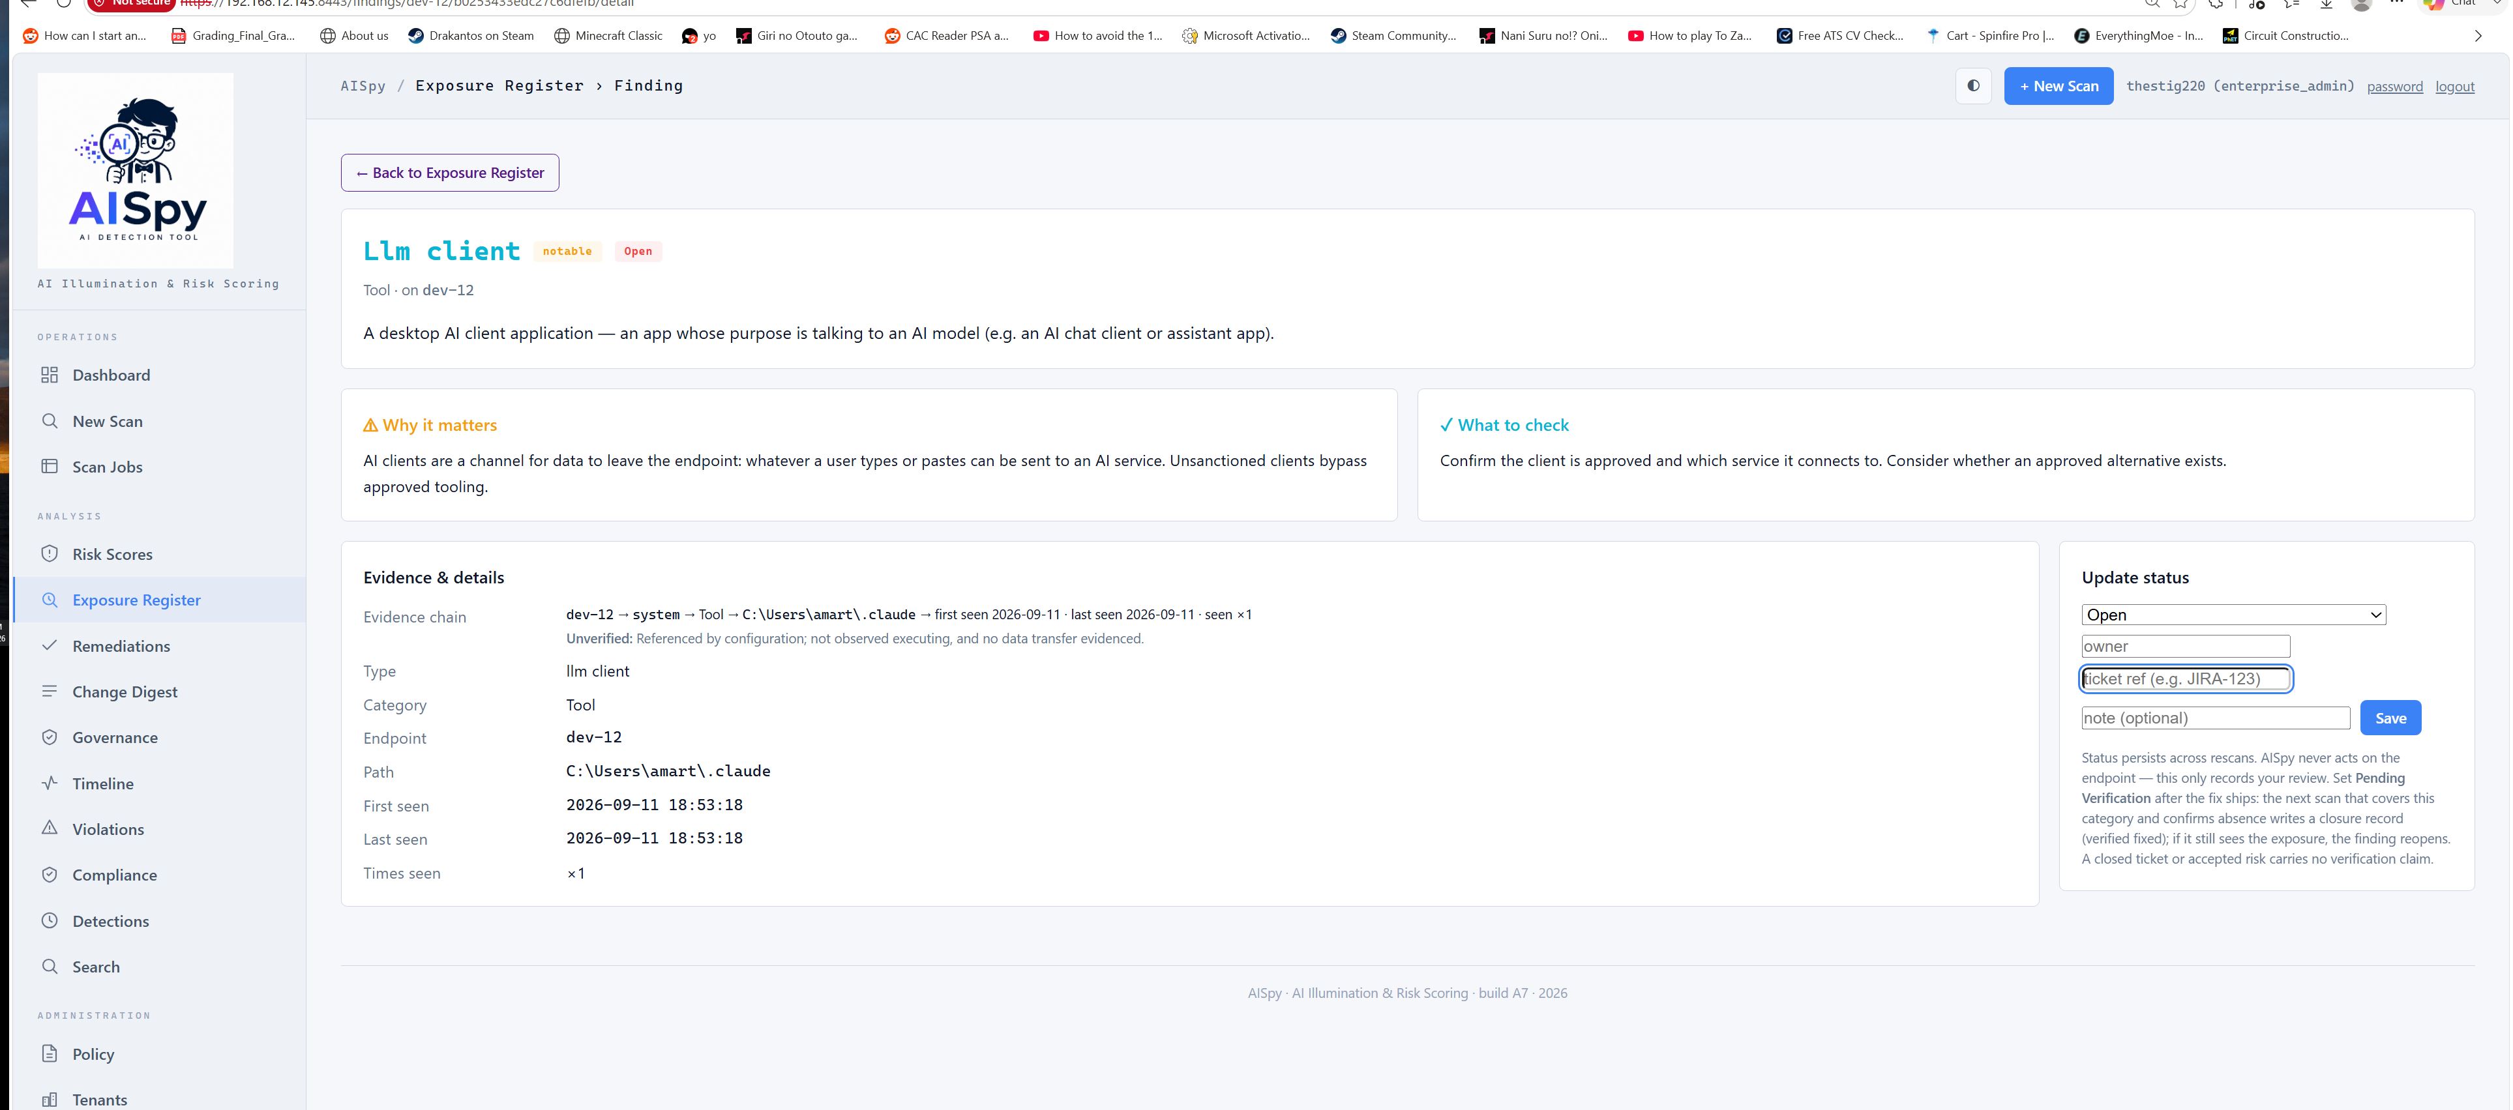Toggle dark/light theme button
The width and height of the screenshot is (2513, 1110).
point(1974,86)
